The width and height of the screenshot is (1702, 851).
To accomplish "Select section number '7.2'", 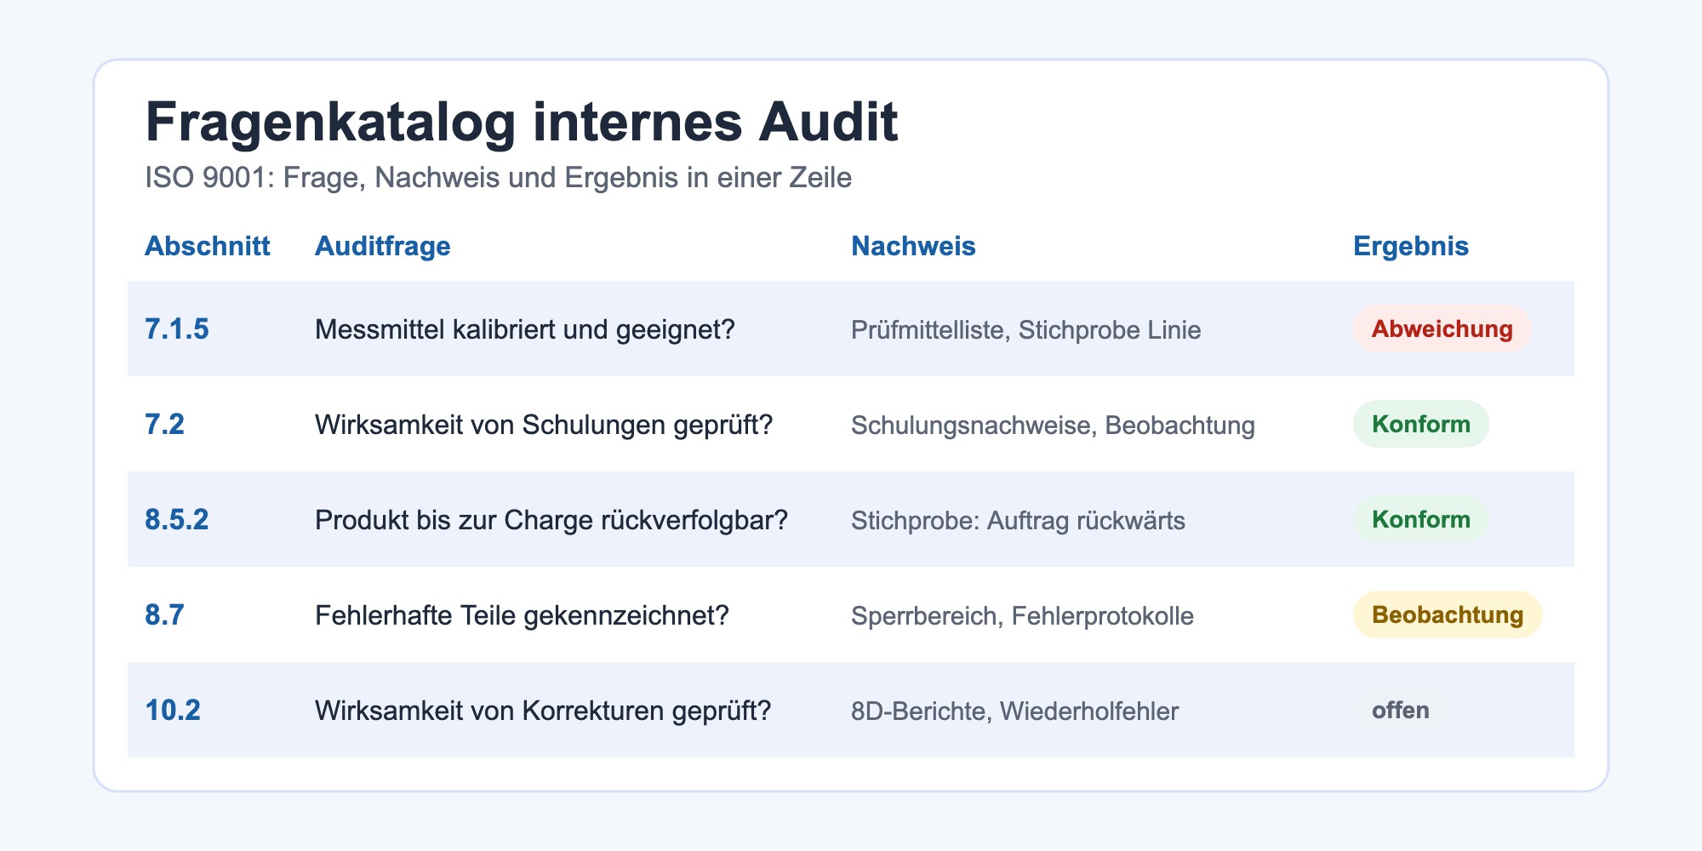I will pos(164,424).
